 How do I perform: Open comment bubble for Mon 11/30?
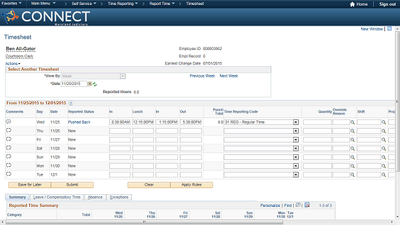9,165
